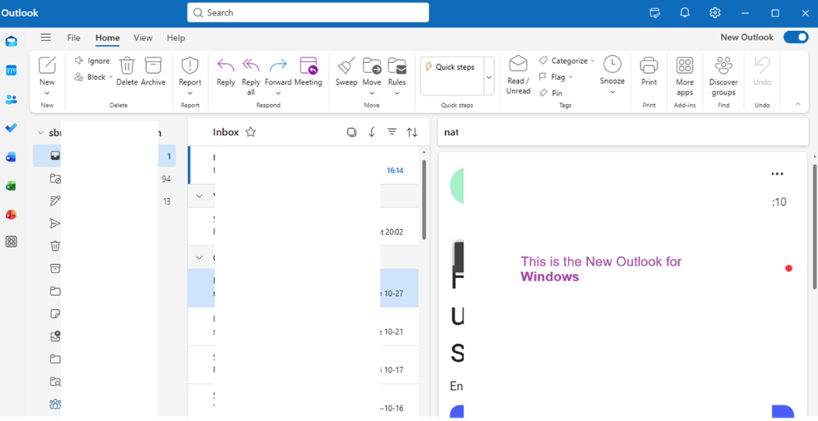Open the More apps grid in sidebar

(11, 242)
